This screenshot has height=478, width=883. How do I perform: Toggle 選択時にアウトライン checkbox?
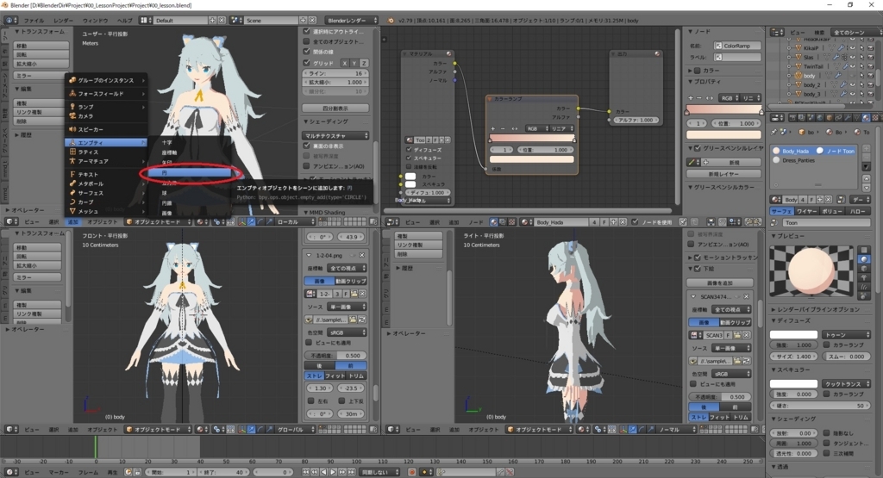[307, 32]
